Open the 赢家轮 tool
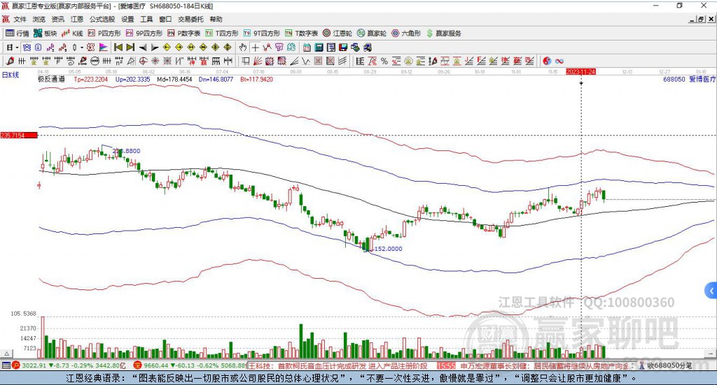This screenshot has width=717, height=385. coord(372,34)
